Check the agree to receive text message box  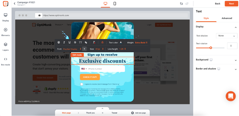click(x=82, y=84)
